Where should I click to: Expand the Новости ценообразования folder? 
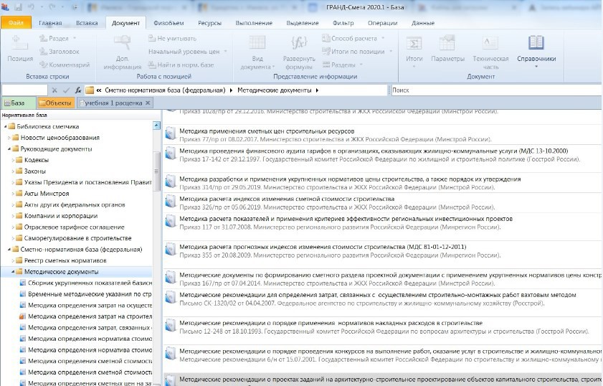tap(9, 138)
